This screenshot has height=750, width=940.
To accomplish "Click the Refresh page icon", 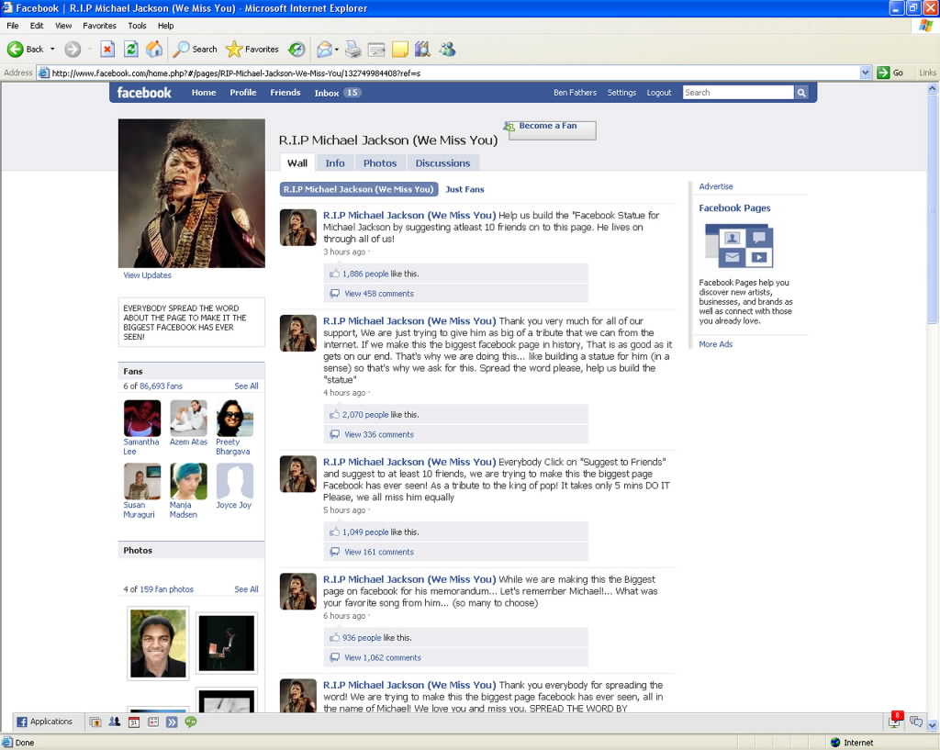I will (x=131, y=49).
